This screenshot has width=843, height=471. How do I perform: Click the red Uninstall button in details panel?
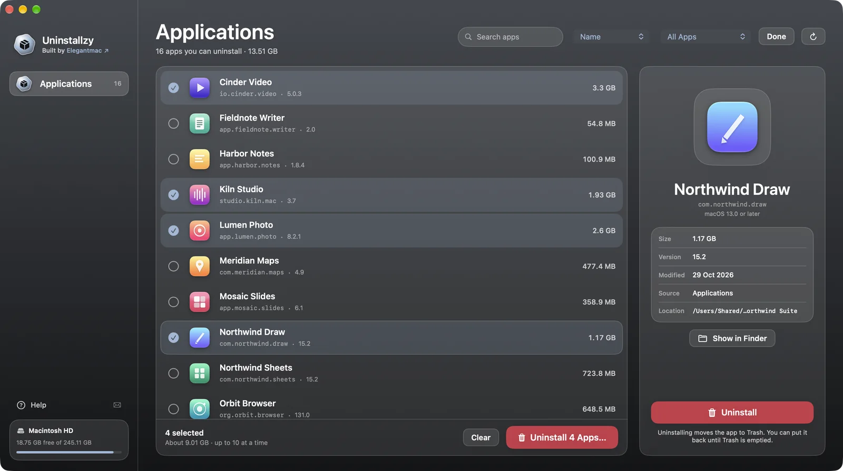(x=732, y=413)
